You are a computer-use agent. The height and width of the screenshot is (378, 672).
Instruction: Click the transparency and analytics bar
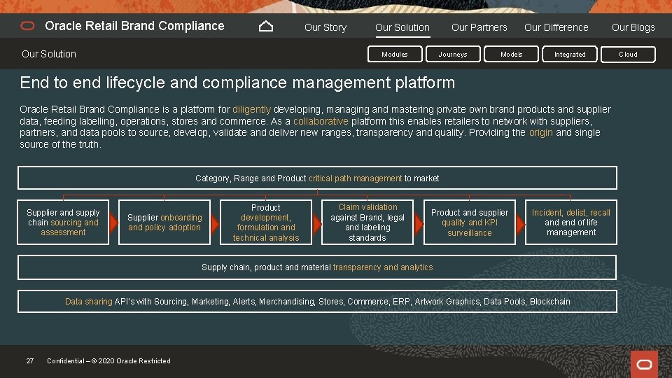point(317,267)
